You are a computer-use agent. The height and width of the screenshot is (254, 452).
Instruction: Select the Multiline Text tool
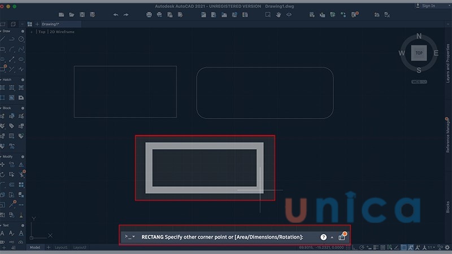click(3, 233)
